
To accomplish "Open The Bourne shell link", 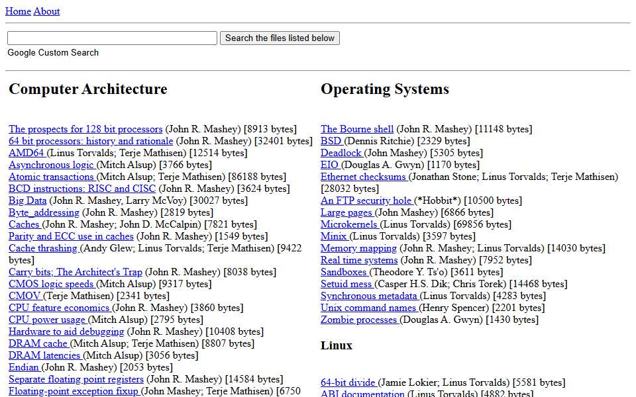I will 357,129.
